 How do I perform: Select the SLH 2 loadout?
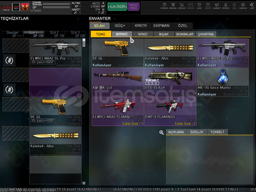(54, 34)
